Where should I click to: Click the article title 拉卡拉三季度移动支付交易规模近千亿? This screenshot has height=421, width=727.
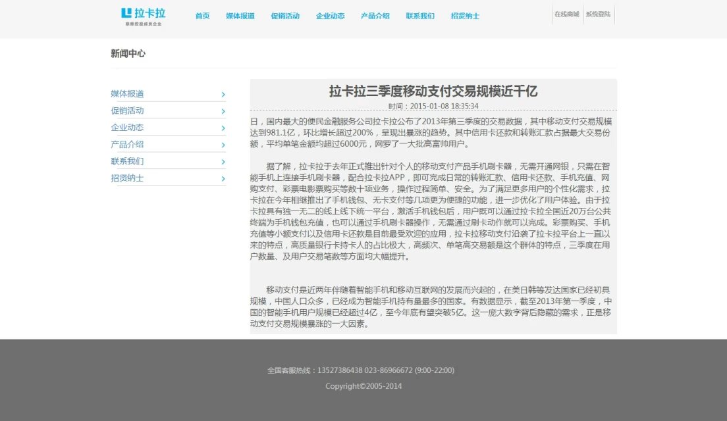pos(433,91)
